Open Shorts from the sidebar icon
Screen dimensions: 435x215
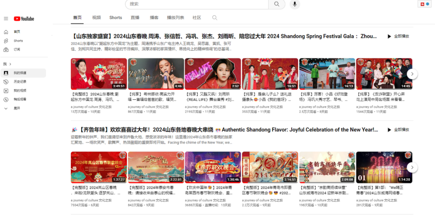point(6,41)
